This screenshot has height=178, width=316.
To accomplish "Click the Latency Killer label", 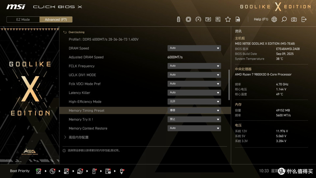I will coord(79,93).
